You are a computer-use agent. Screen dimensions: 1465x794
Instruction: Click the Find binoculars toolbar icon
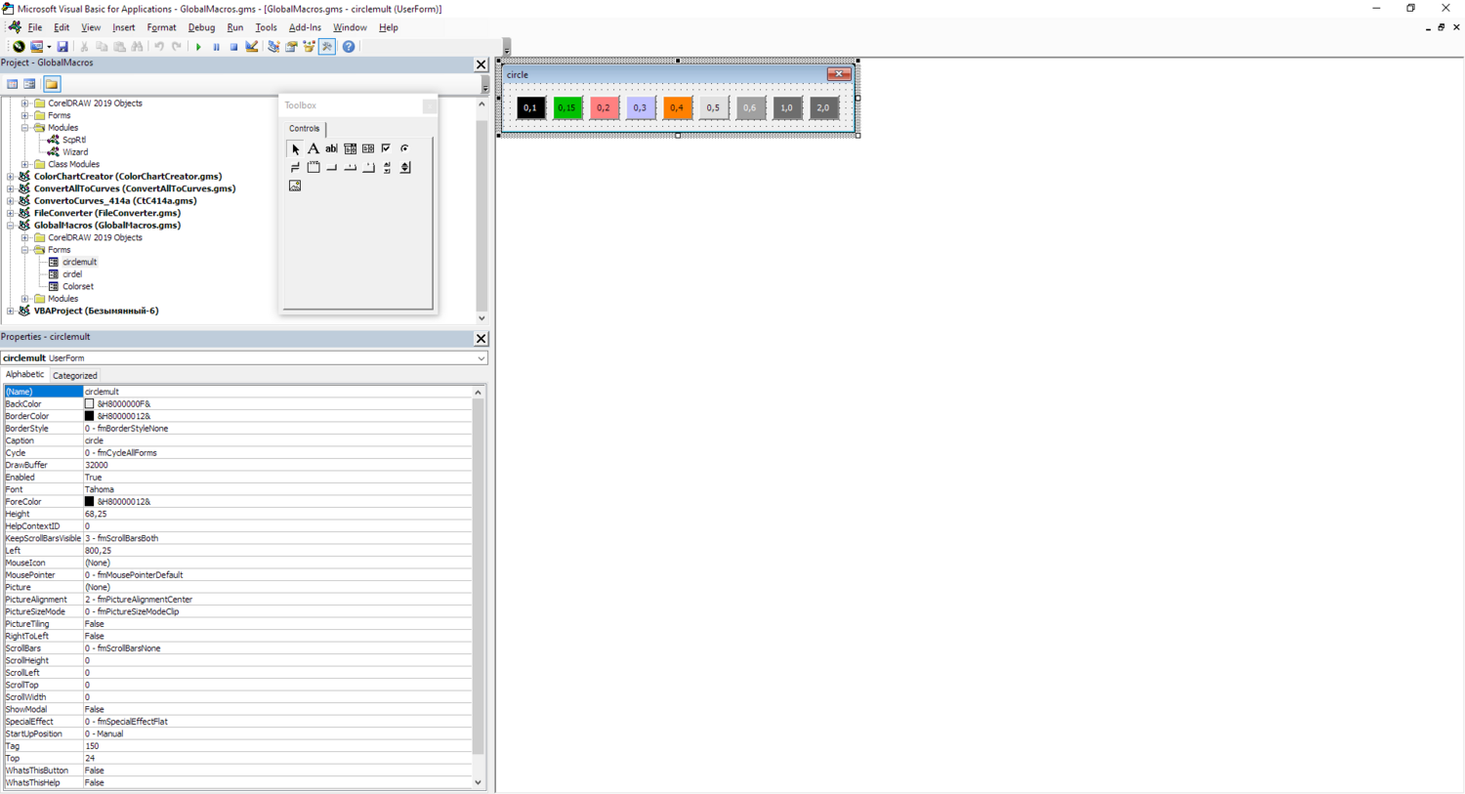coord(138,47)
